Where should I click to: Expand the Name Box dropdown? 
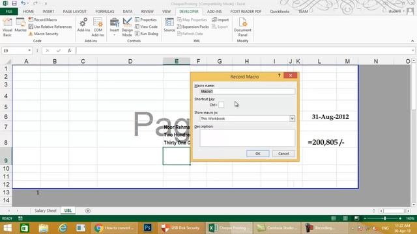click(29, 51)
